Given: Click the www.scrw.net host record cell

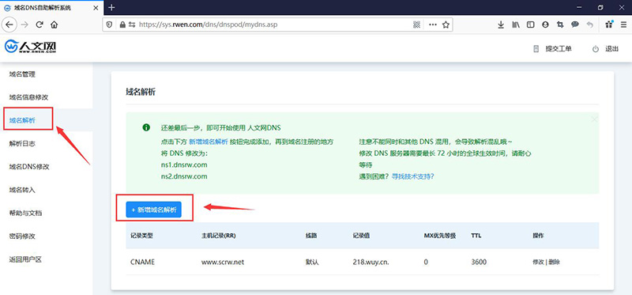Looking at the screenshot, I should [x=223, y=262].
